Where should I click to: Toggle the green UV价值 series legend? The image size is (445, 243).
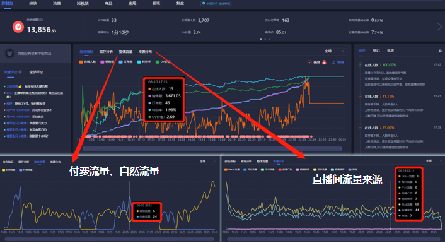pos(163,62)
